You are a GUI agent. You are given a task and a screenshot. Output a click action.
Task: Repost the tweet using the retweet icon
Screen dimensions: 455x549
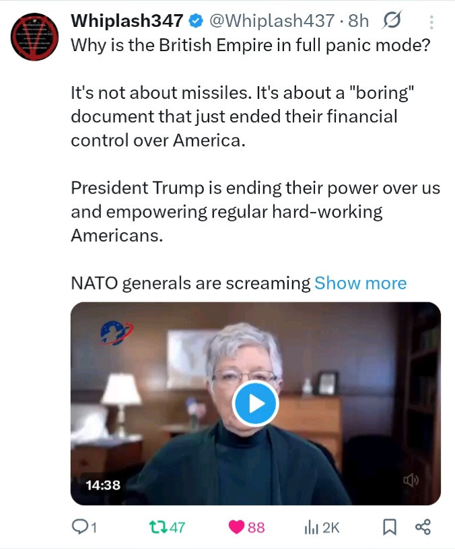pos(156,527)
